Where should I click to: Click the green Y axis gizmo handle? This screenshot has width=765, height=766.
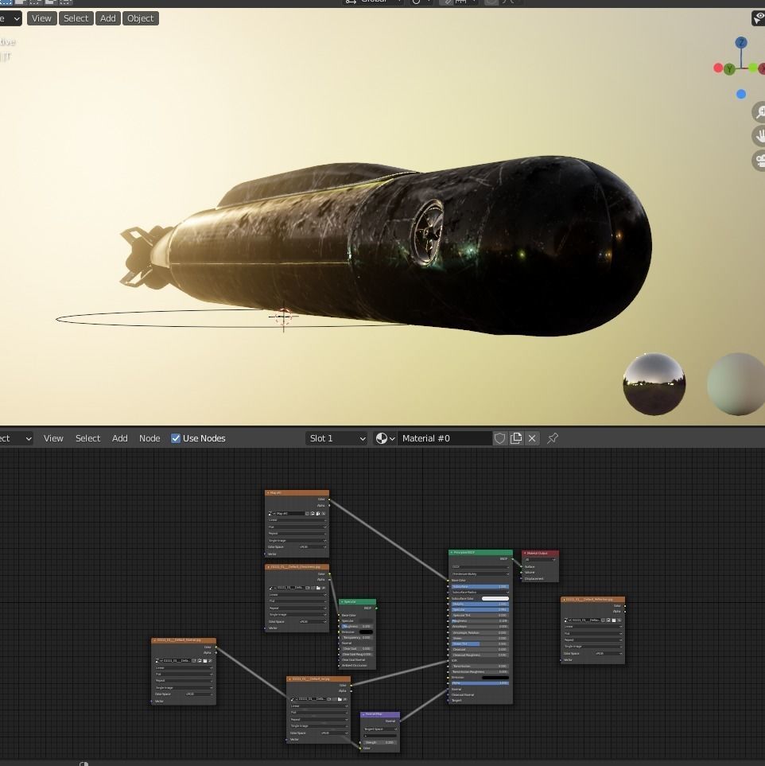729,69
